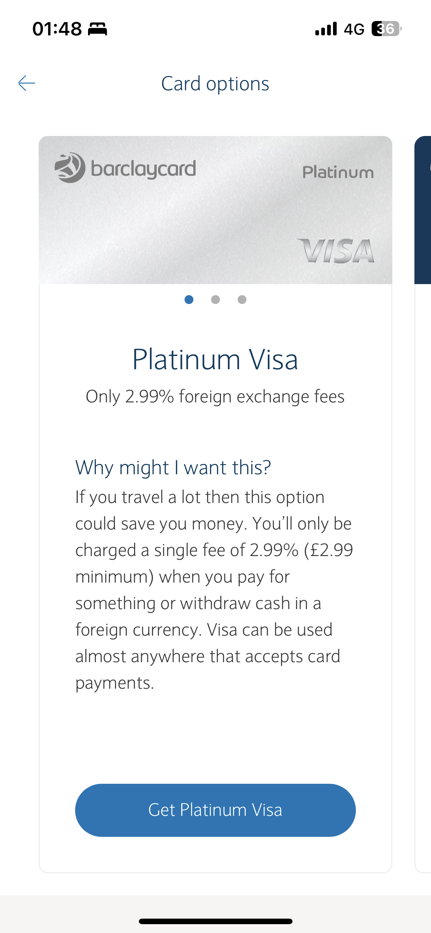Viewport: 431px width, 933px height.
Task: Tap the cellular signal bars icon
Action: (326, 29)
